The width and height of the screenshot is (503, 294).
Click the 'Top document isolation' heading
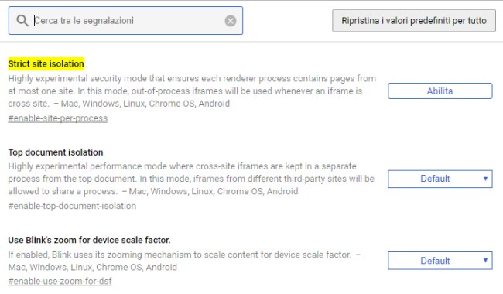56,152
